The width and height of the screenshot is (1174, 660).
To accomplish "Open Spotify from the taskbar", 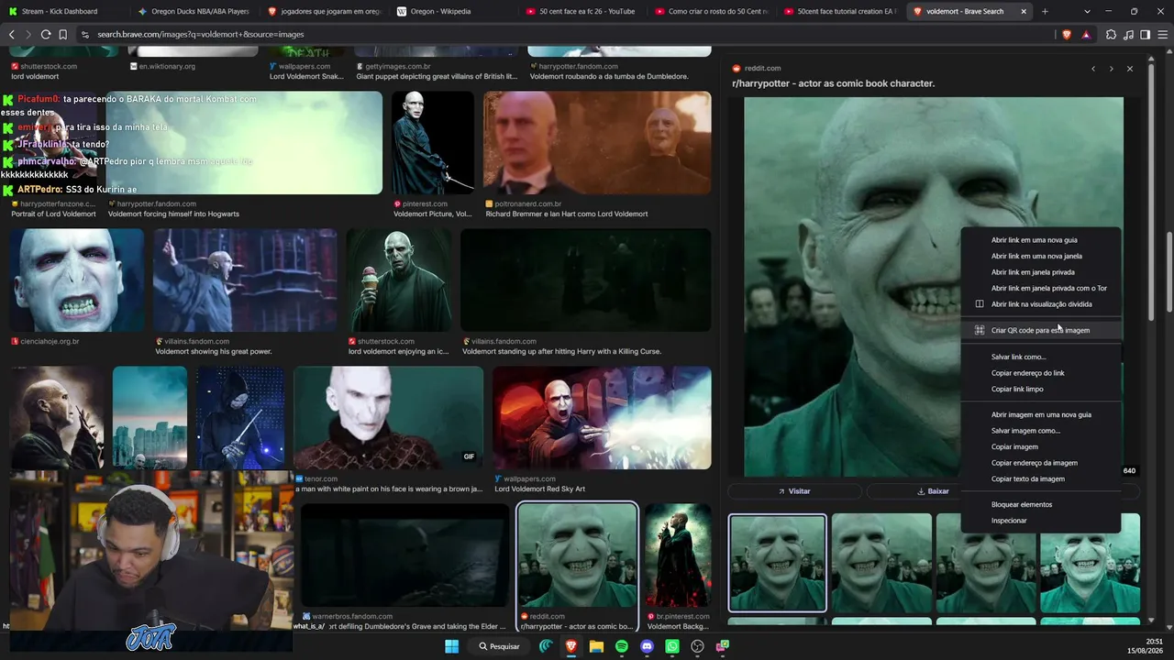I will pos(622,646).
